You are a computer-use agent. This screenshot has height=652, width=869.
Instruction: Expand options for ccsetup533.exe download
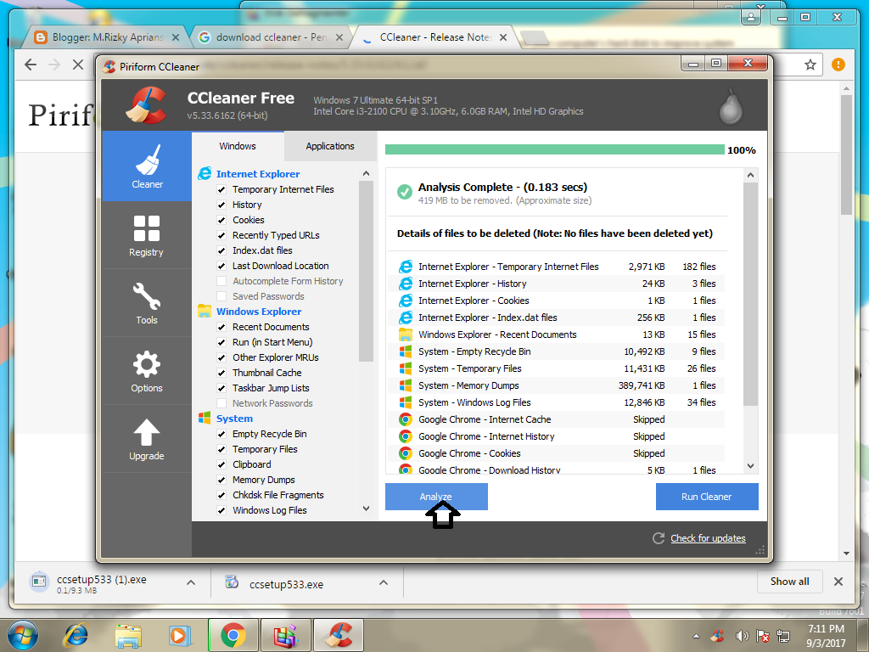click(x=384, y=582)
